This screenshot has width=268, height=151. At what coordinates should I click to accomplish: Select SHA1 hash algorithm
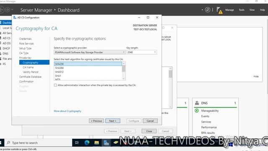(x=88, y=75)
